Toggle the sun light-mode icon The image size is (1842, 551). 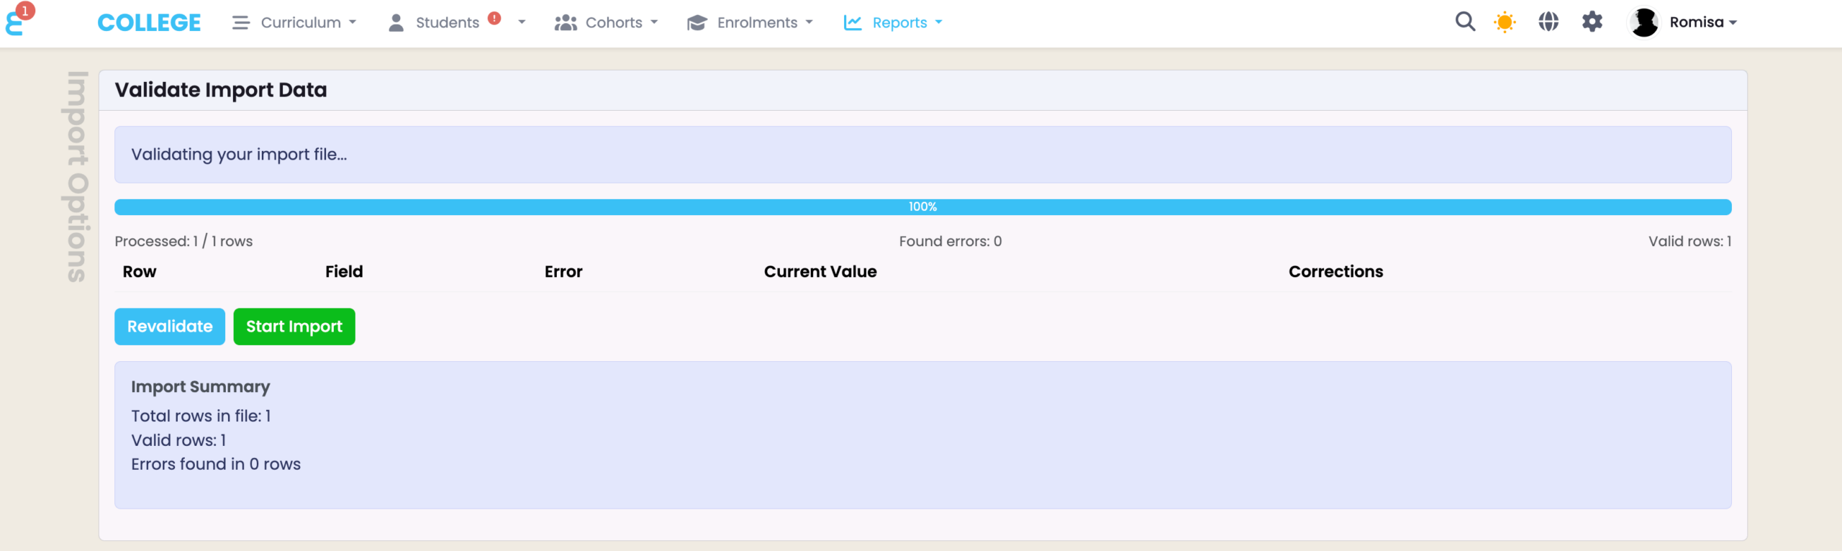tap(1505, 22)
